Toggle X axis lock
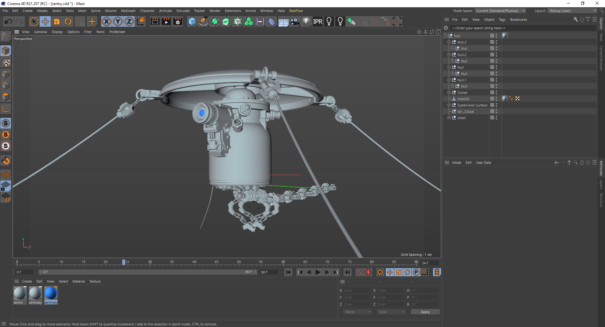The width and height of the screenshot is (605, 327). point(107,21)
